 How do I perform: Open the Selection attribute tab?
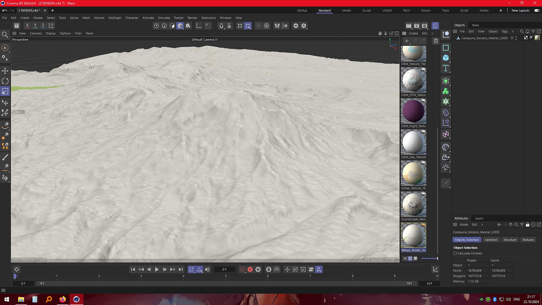pos(491,240)
